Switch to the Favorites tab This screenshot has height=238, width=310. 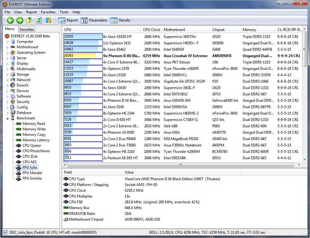tap(27, 29)
